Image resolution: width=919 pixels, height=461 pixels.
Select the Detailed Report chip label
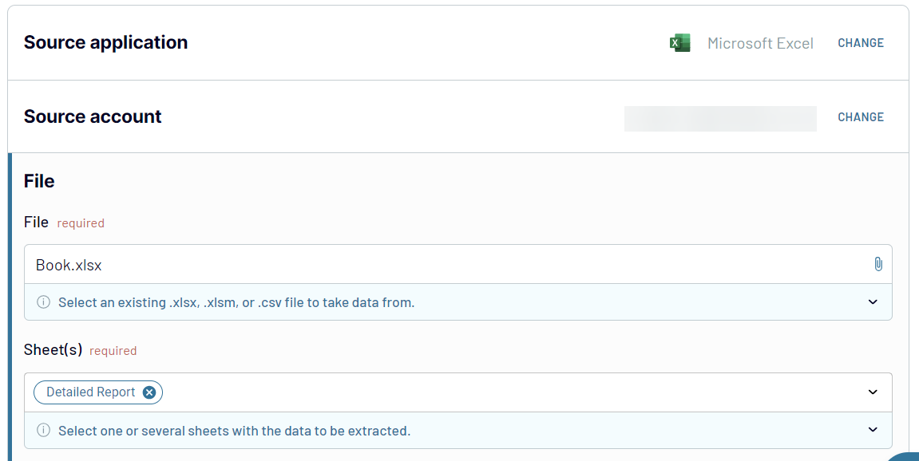tap(91, 392)
